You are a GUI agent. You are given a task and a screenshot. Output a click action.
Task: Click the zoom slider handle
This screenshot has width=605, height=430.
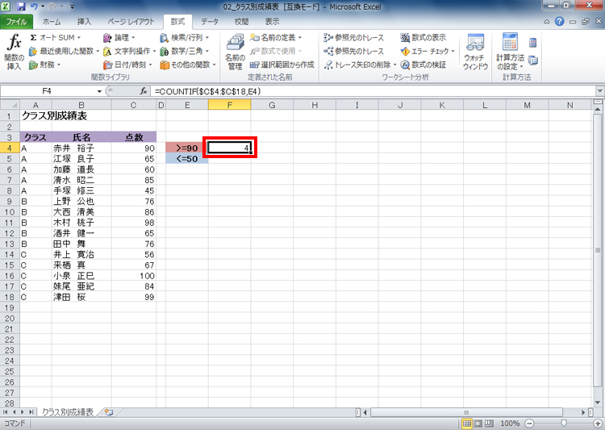pyautogui.click(x=564, y=424)
